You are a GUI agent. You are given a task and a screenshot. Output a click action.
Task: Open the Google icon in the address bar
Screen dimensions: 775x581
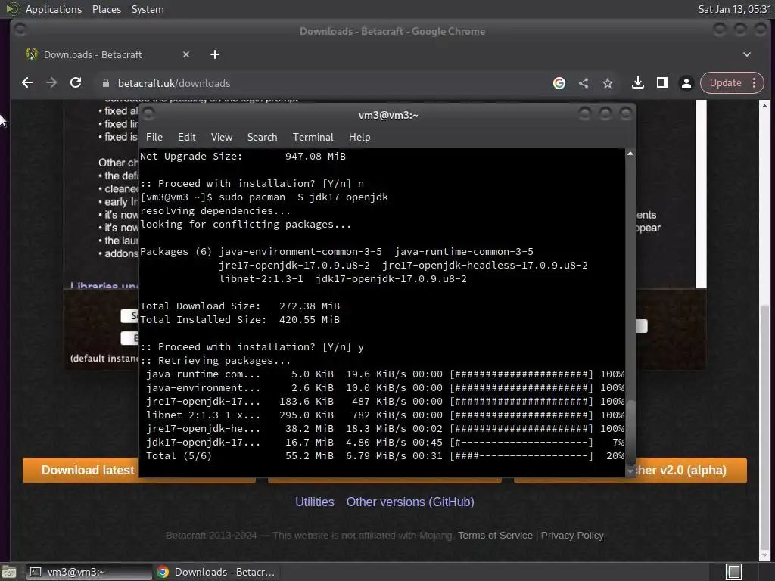pyautogui.click(x=559, y=83)
